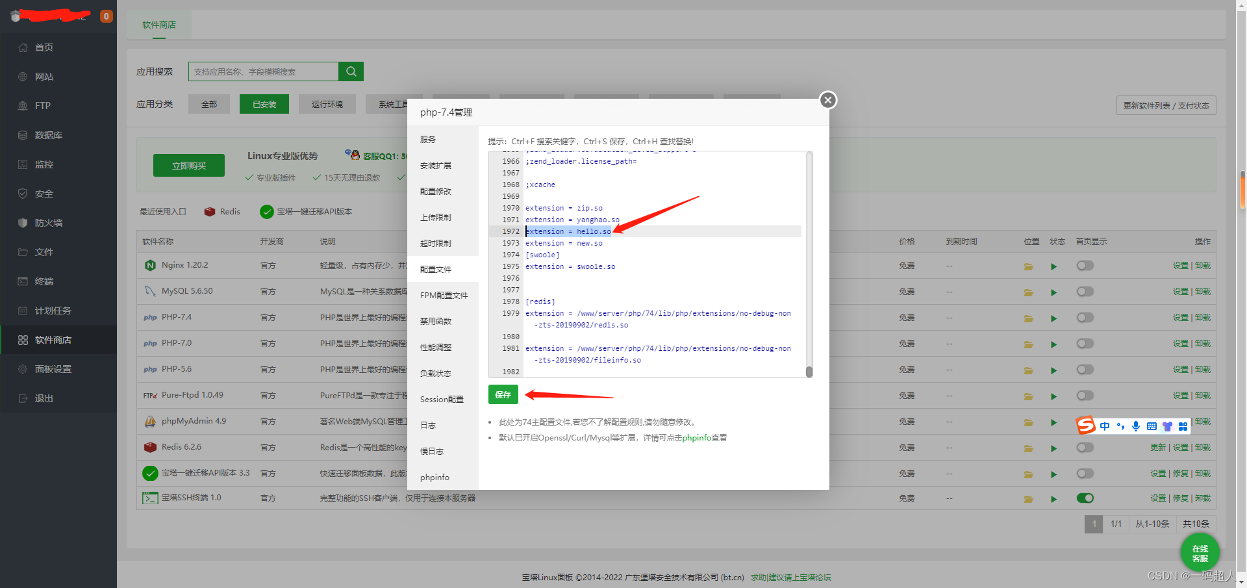Click 修复 link for 宝塔SSH终端 row
Viewport: 1247px width, 588px height.
pyautogui.click(x=1181, y=498)
